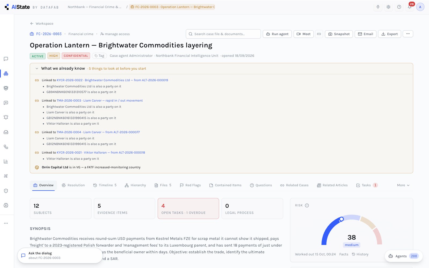The width and height of the screenshot is (429, 268).
Task: Take a Snapshot of the case
Action: pos(339,34)
